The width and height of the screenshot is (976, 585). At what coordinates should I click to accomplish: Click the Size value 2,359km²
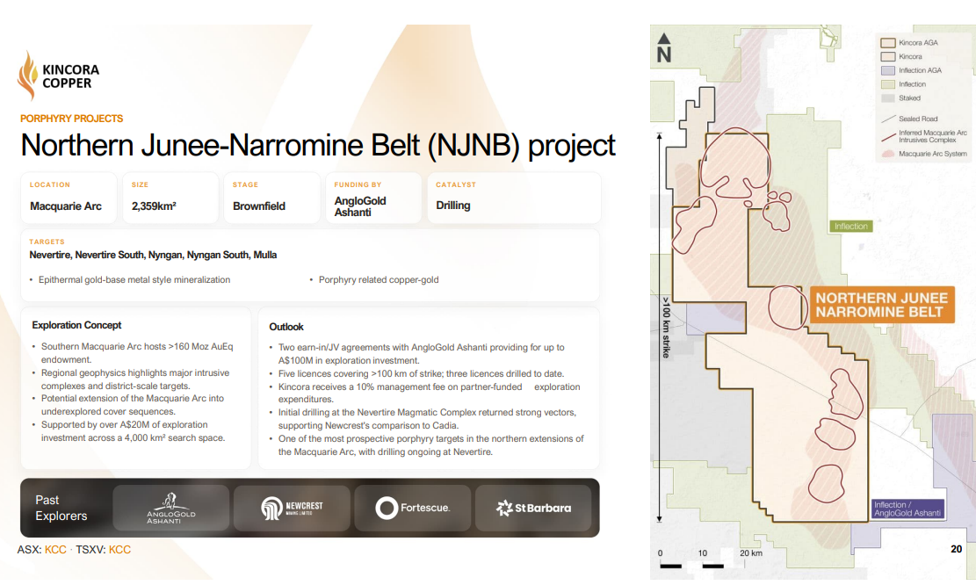[154, 206]
